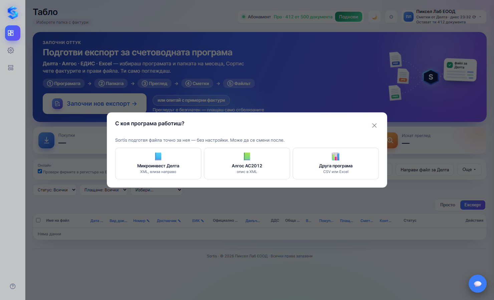Open settings gear in sidebar
494x300 pixels.
[11, 50]
